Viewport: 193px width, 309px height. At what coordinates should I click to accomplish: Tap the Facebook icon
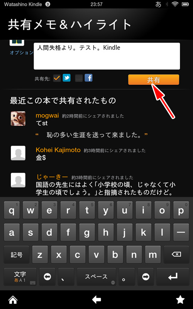pos(89,78)
